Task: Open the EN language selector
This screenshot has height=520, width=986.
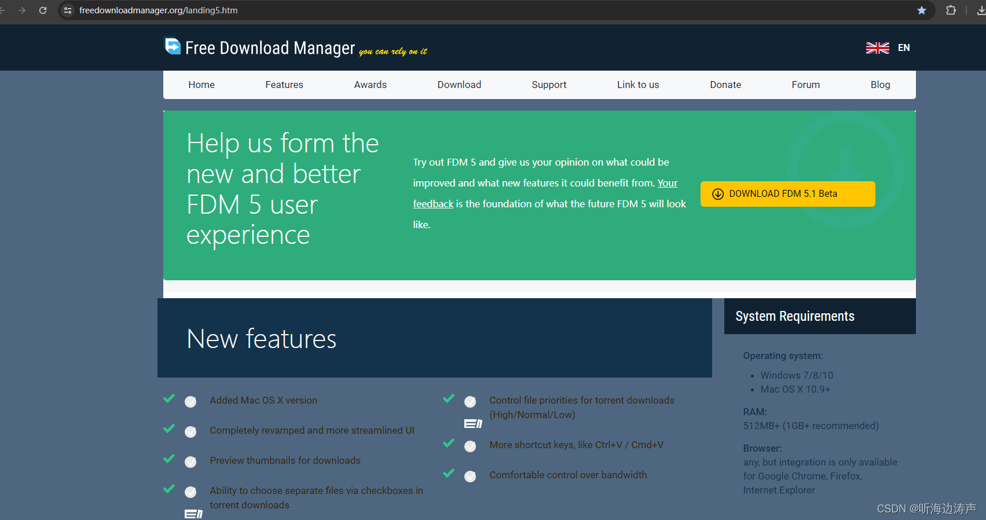Action: pos(904,48)
